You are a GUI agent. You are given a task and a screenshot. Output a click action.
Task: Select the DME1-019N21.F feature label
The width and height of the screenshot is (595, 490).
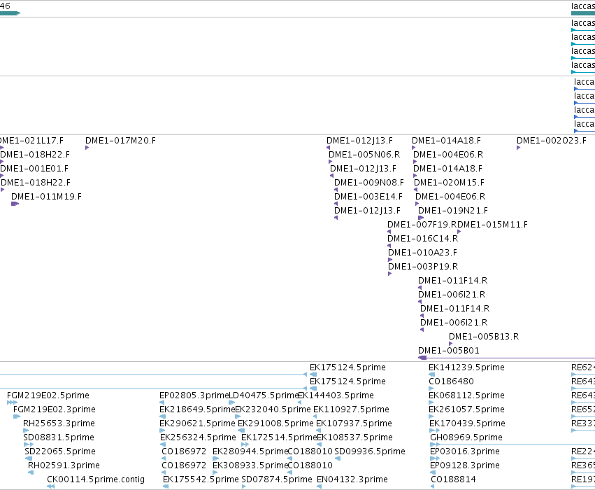pos(453,211)
